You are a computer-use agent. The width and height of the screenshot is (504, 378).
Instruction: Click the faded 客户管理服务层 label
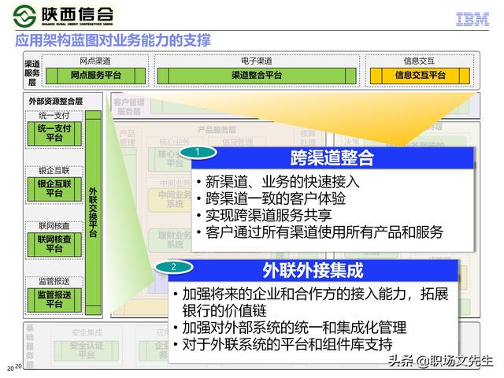[x=129, y=107]
